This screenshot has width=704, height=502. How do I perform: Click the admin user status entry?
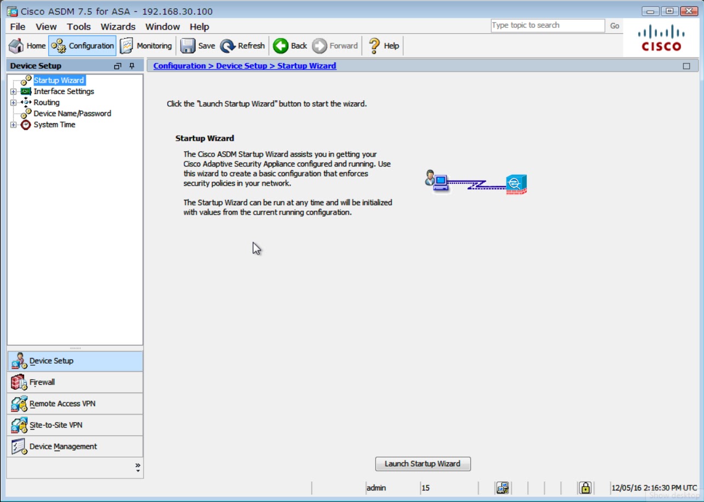tap(376, 488)
